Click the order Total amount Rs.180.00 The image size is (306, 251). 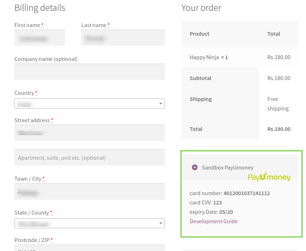click(279, 129)
